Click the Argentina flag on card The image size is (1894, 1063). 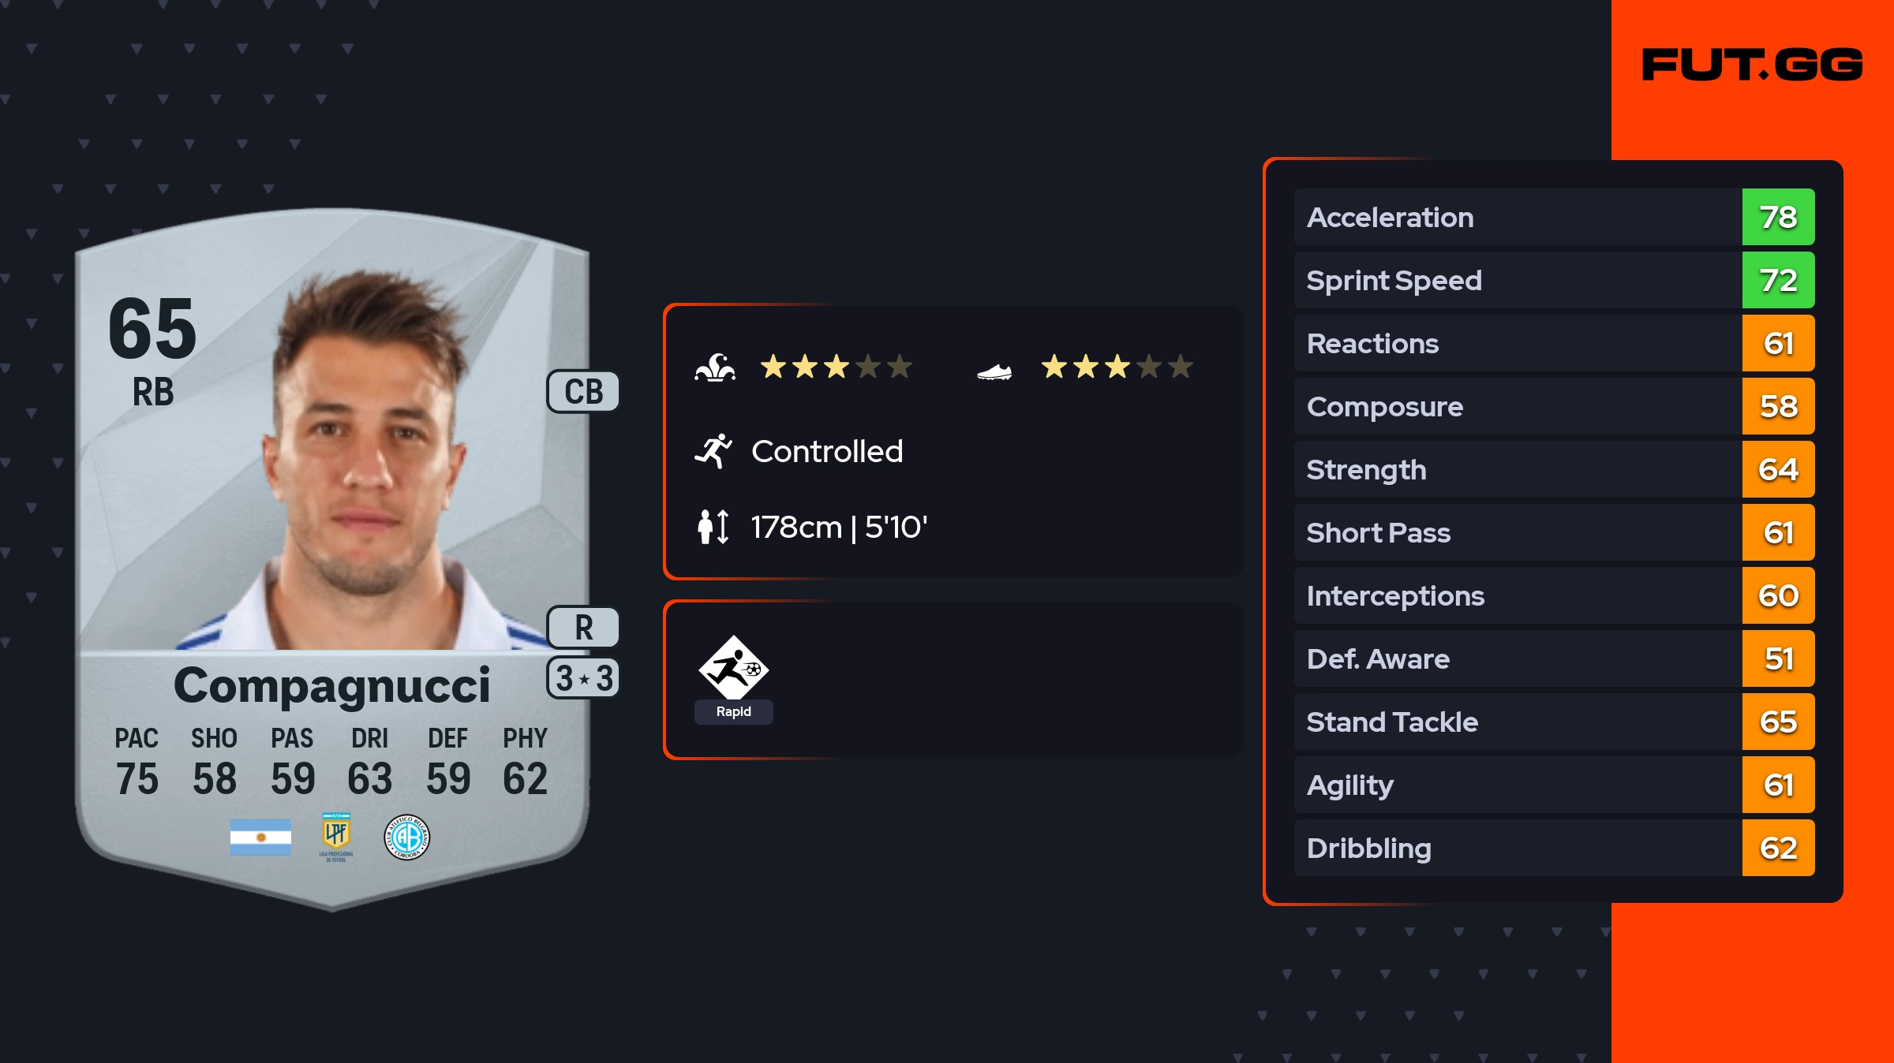tap(260, 837)
